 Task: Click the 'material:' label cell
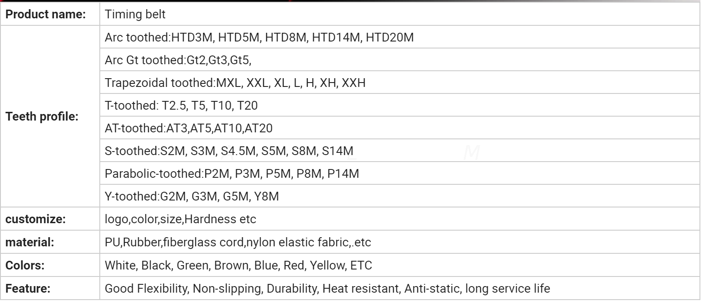pos(30,242)
